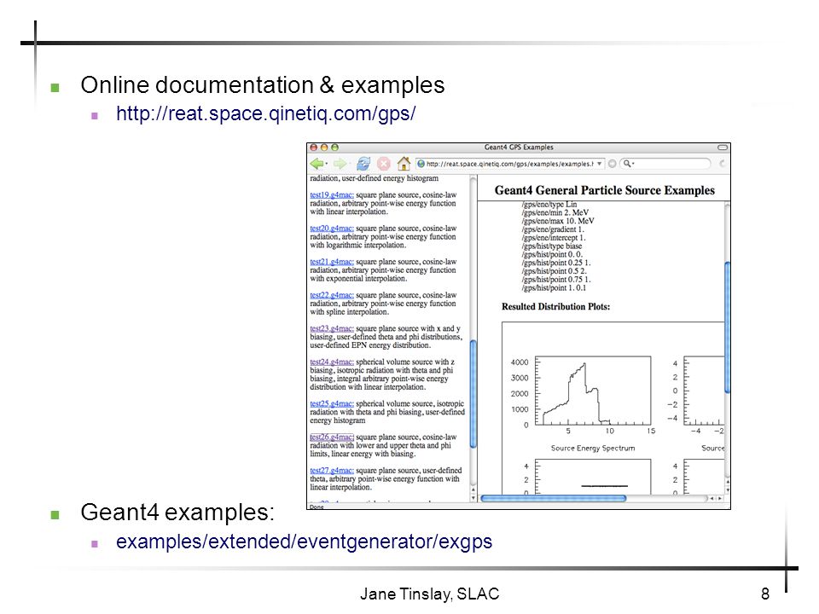The image size is (819, 614).
Task: Click left frame scroll down arrow
Action: 473,498
